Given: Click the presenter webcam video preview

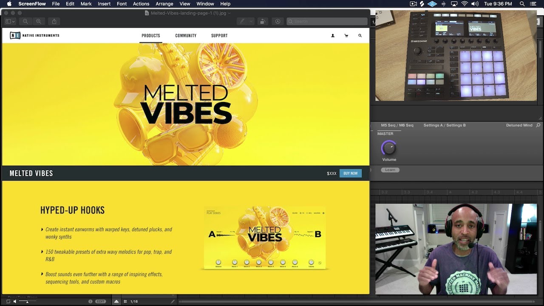Looking at the screenshot, I should coord(456,249).
